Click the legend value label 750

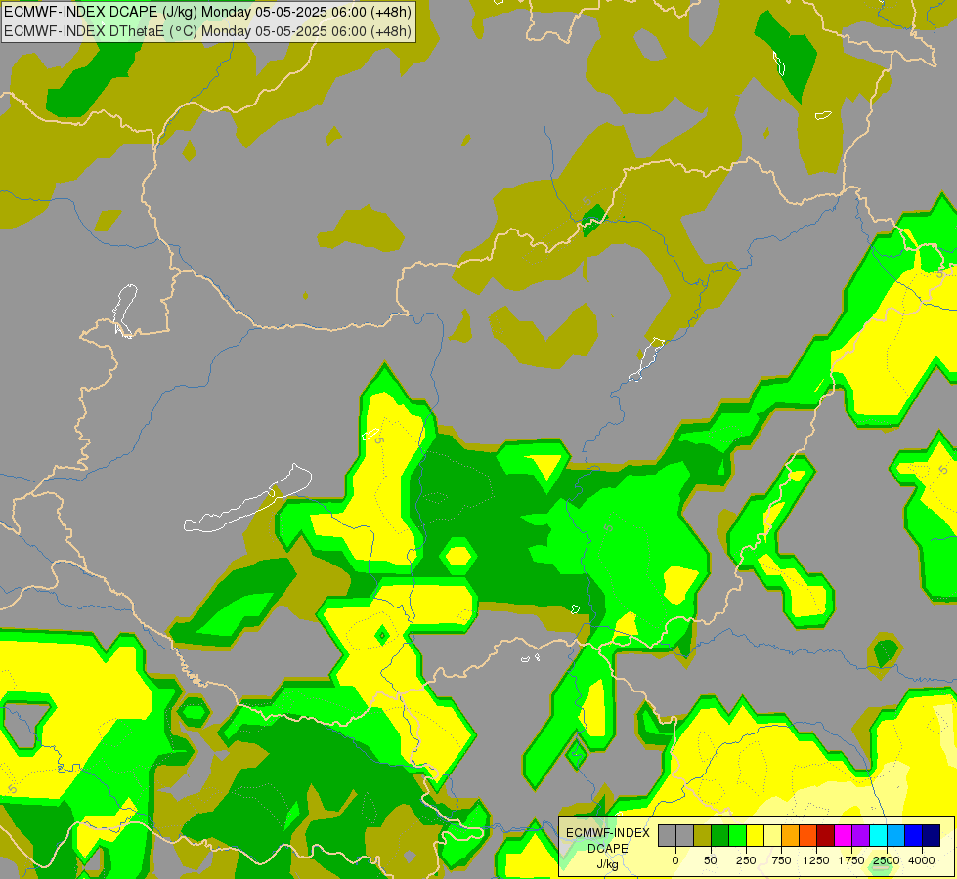[x=781, y=860]
